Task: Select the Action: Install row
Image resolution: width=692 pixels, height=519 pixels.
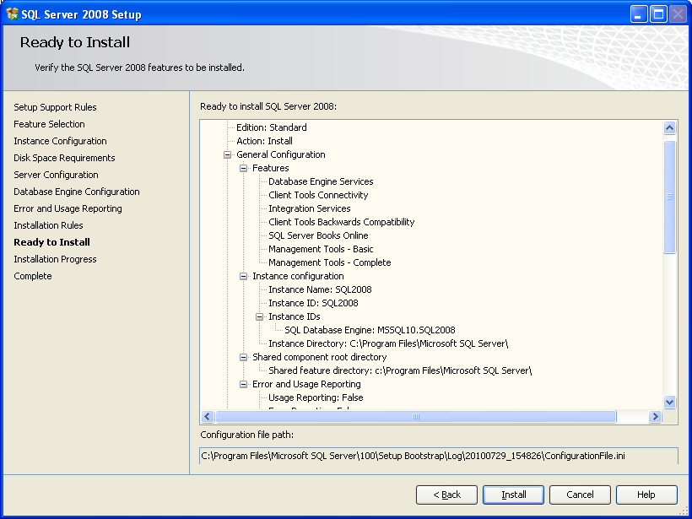Action: (264, 141)
